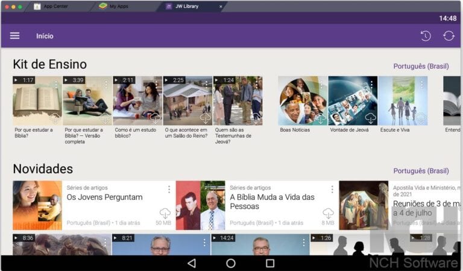The width and height of the screenshot is (463, 271).
Task: Open the history clock icon
Action: 426,36
